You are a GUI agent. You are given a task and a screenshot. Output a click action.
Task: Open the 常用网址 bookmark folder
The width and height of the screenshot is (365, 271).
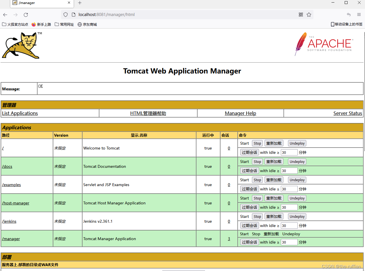[x=64, y=25]
